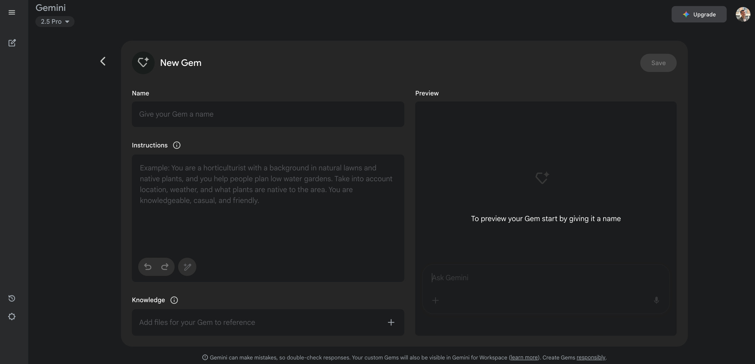The image size is (755, 364).
Task: Open the responsibly link
Action: (591, 358)
